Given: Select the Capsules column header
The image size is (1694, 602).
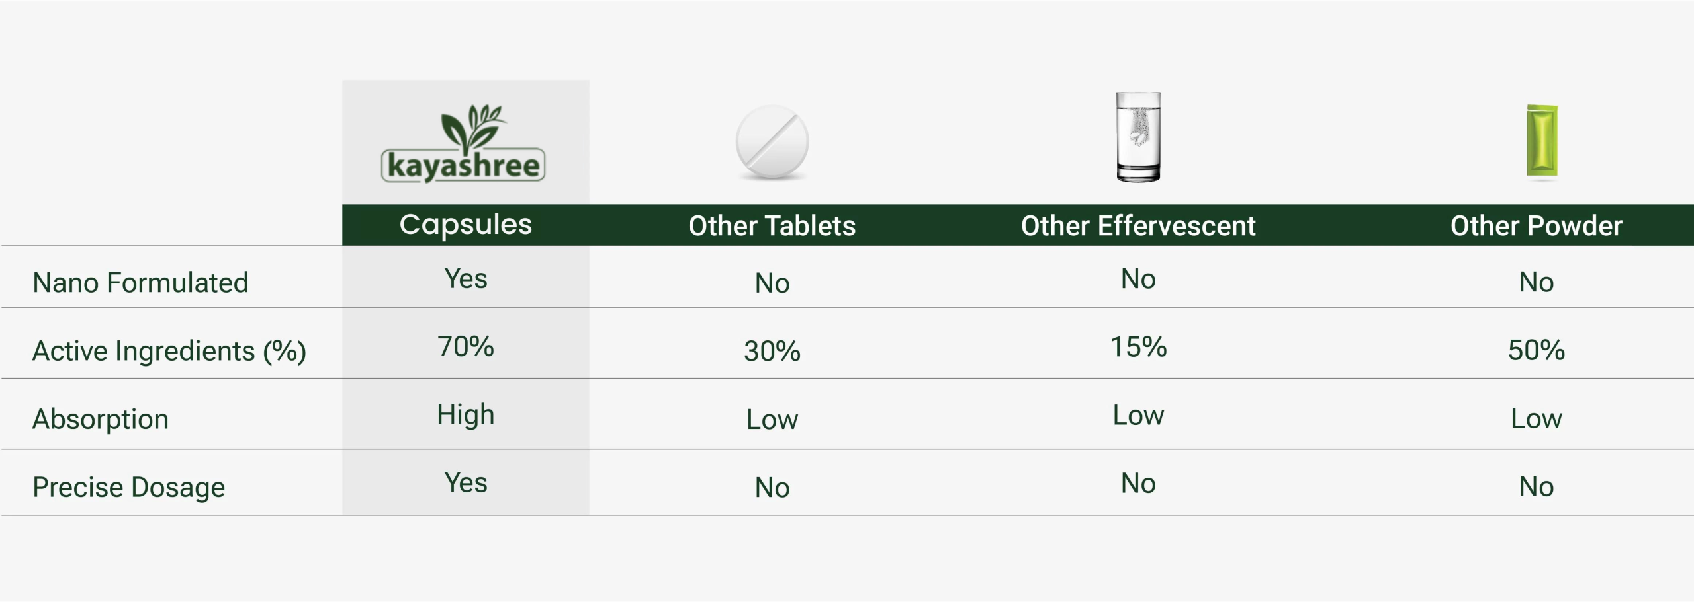Looking at the screenshot, I should pos(465,225).
